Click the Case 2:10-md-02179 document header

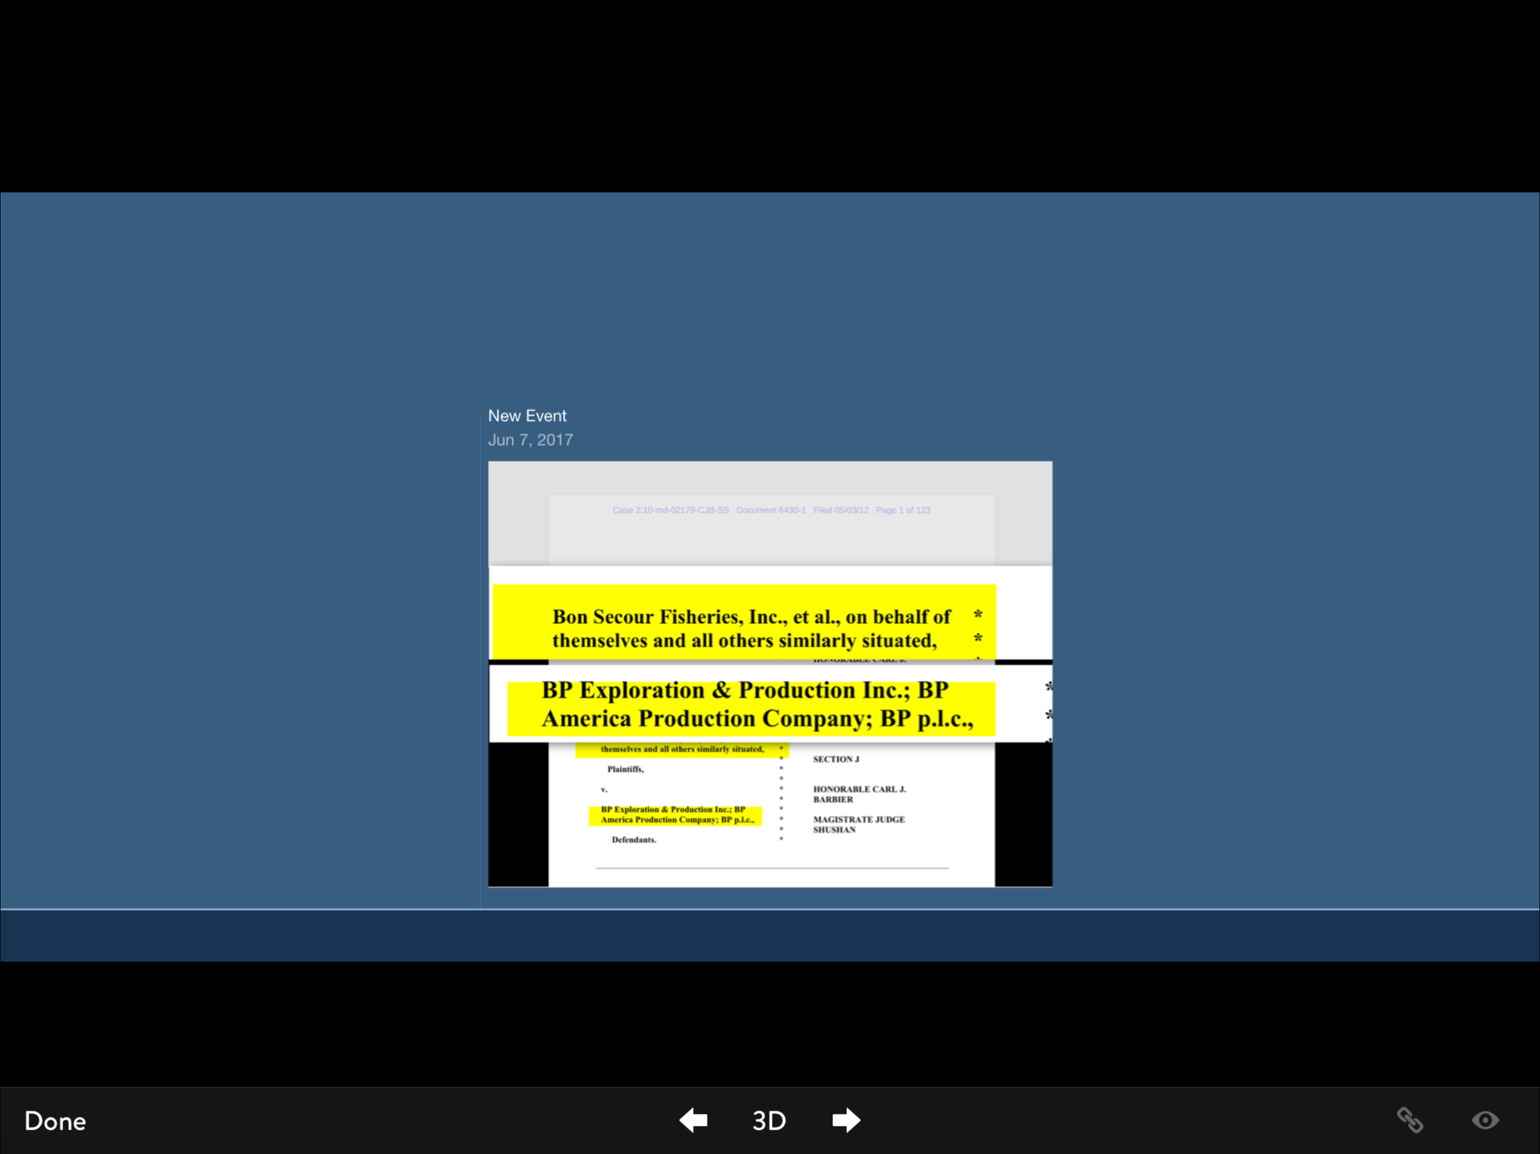coord(771,510)
